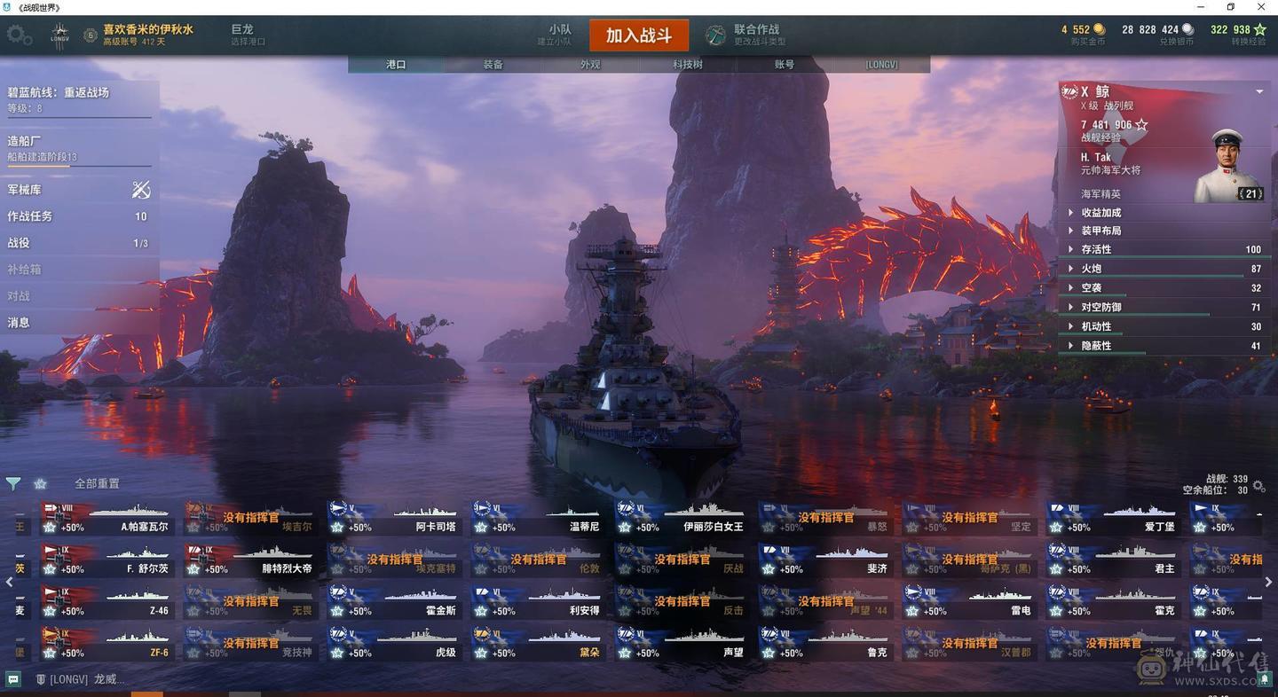Select the 伊丽莎白女王 ship
This screenshot has height=697, width=1278.
[x=681, y=518]
